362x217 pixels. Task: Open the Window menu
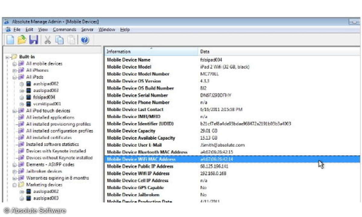pos(107,30)
